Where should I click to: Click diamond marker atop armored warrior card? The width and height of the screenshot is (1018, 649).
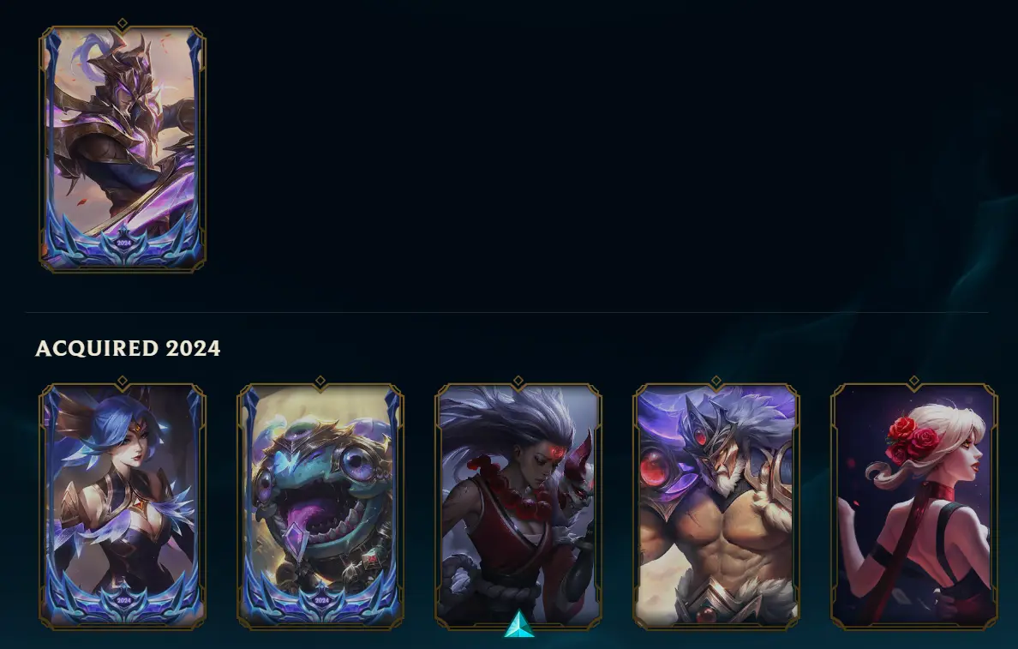123,23
